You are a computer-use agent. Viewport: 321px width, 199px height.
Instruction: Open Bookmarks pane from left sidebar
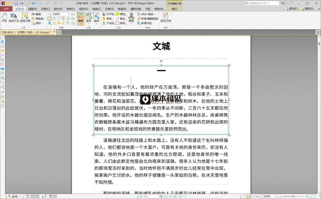click(2, 42)
